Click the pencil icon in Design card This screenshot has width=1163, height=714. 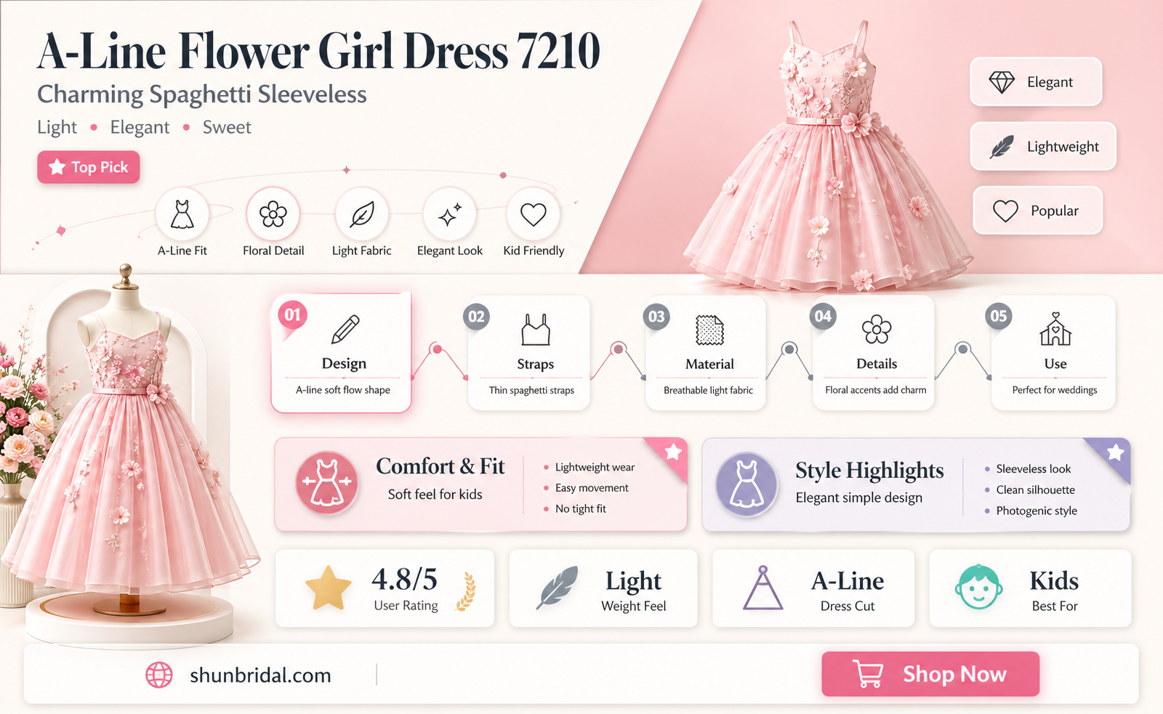[345, 329]
